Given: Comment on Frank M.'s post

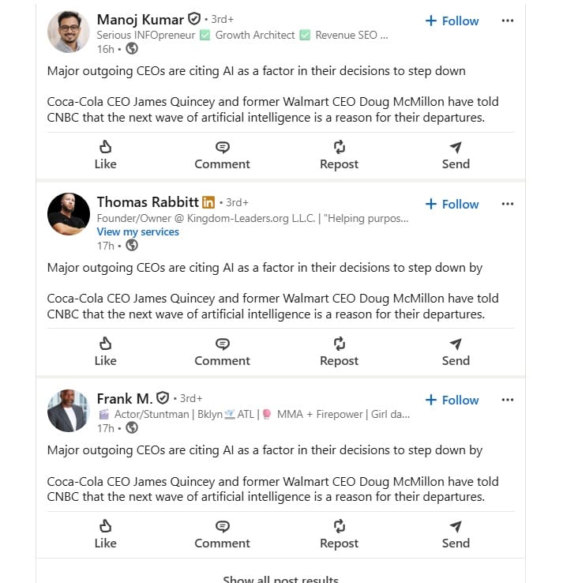Looking at the screenshot, I should point(222,534).
